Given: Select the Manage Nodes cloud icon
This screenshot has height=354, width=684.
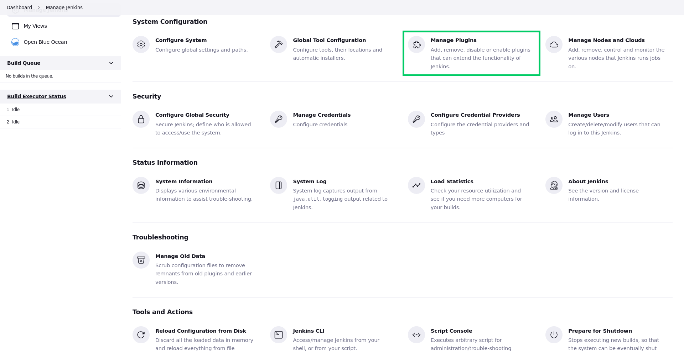Looking at the screenshot, I should [554, 44].
